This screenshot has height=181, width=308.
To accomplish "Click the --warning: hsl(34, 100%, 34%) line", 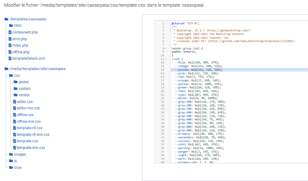I will 199,148.
